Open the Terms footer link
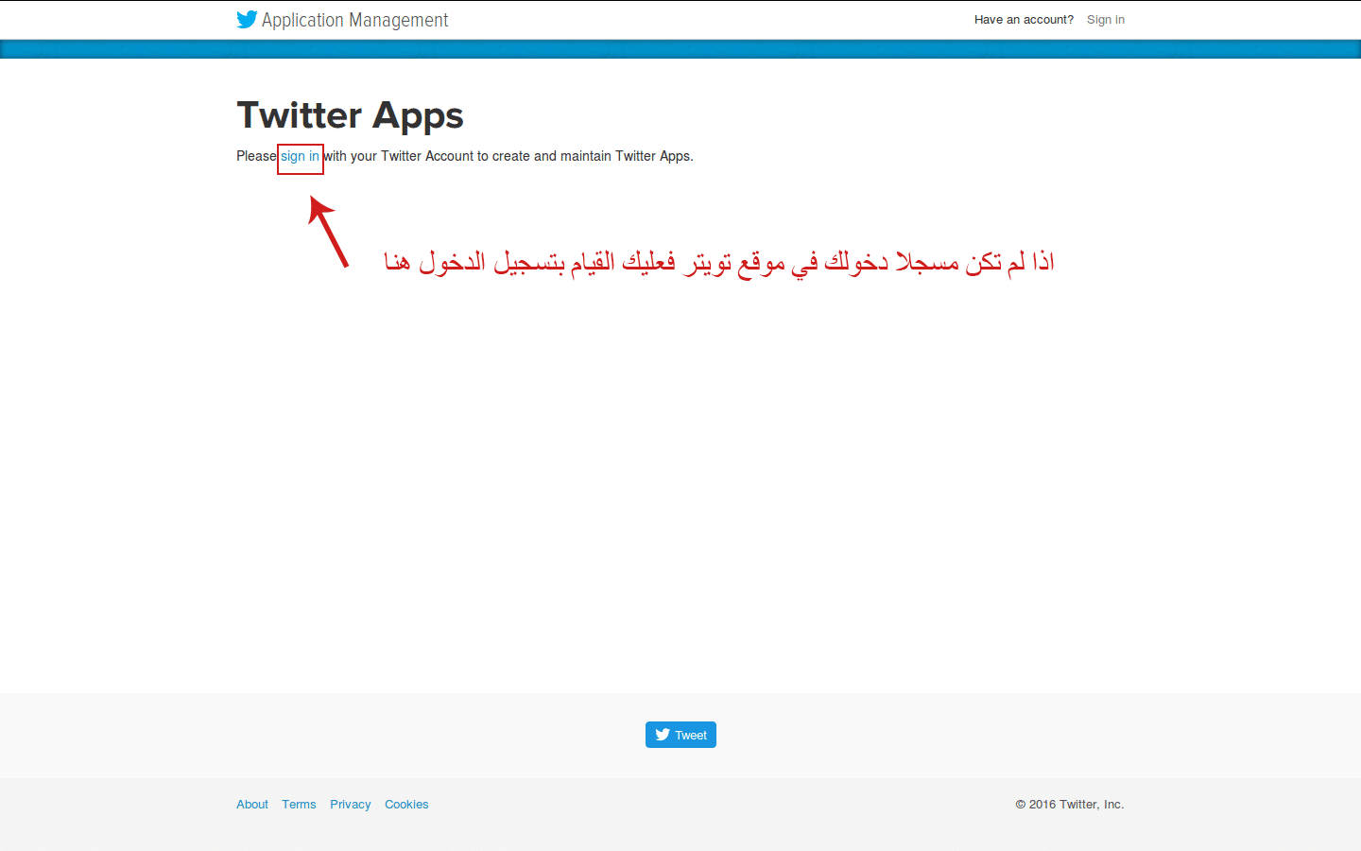The image size is (1361, 851). click(x=299, y=805)
